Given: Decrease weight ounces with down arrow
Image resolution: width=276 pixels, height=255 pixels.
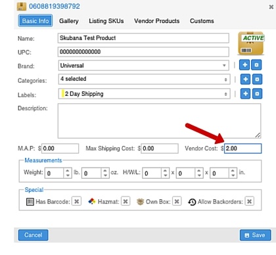Looking at the screenshot, I should click(x=105, y=175).
